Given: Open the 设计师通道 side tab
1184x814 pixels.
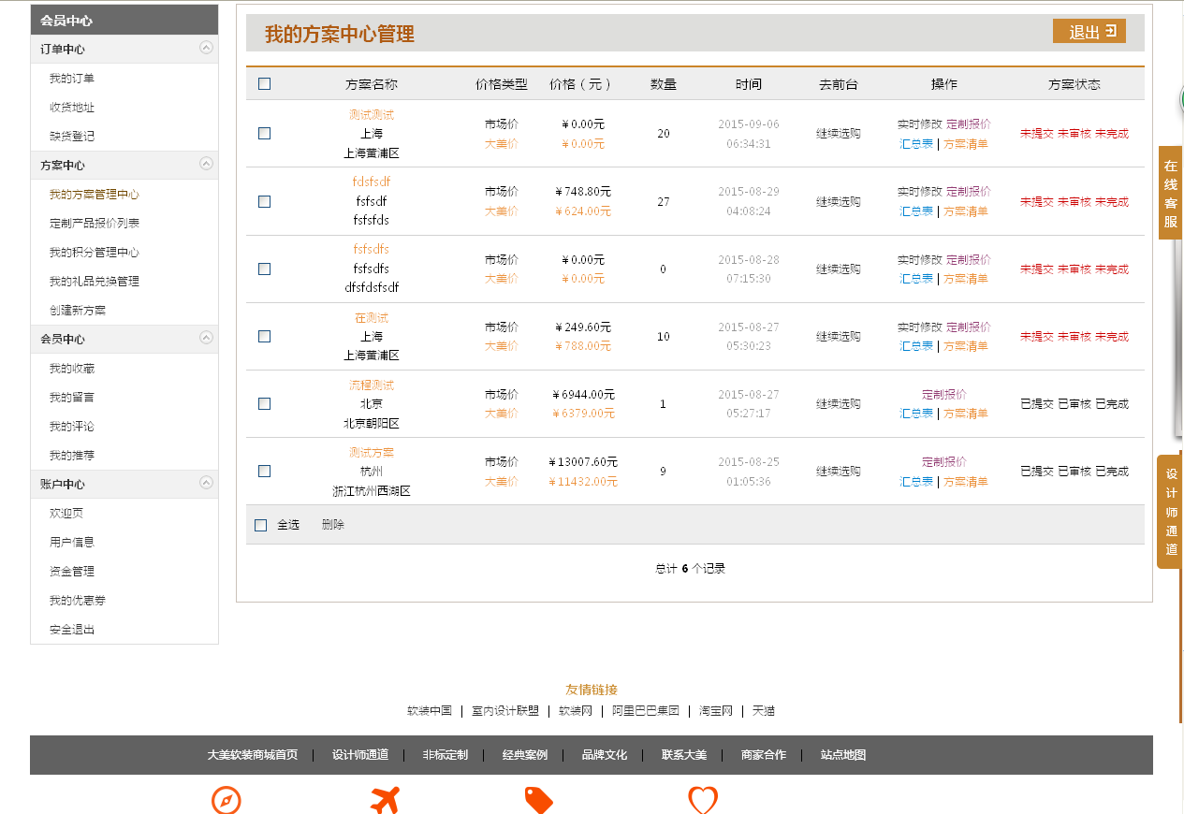Looking at the screenshot, I should pos(1170,511).
